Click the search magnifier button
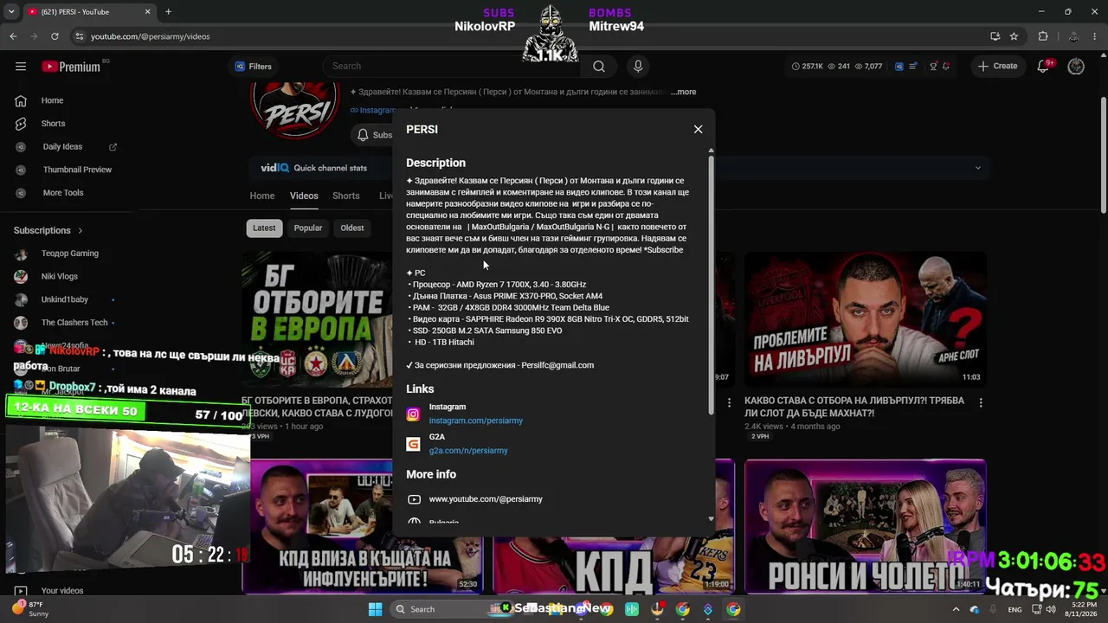1108x623 pixels. pyautogui.click(x=599, y=67)
